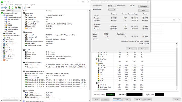Expand the Системная плата tree node
This screenshot has width=182, height=102.
point(2,33)
